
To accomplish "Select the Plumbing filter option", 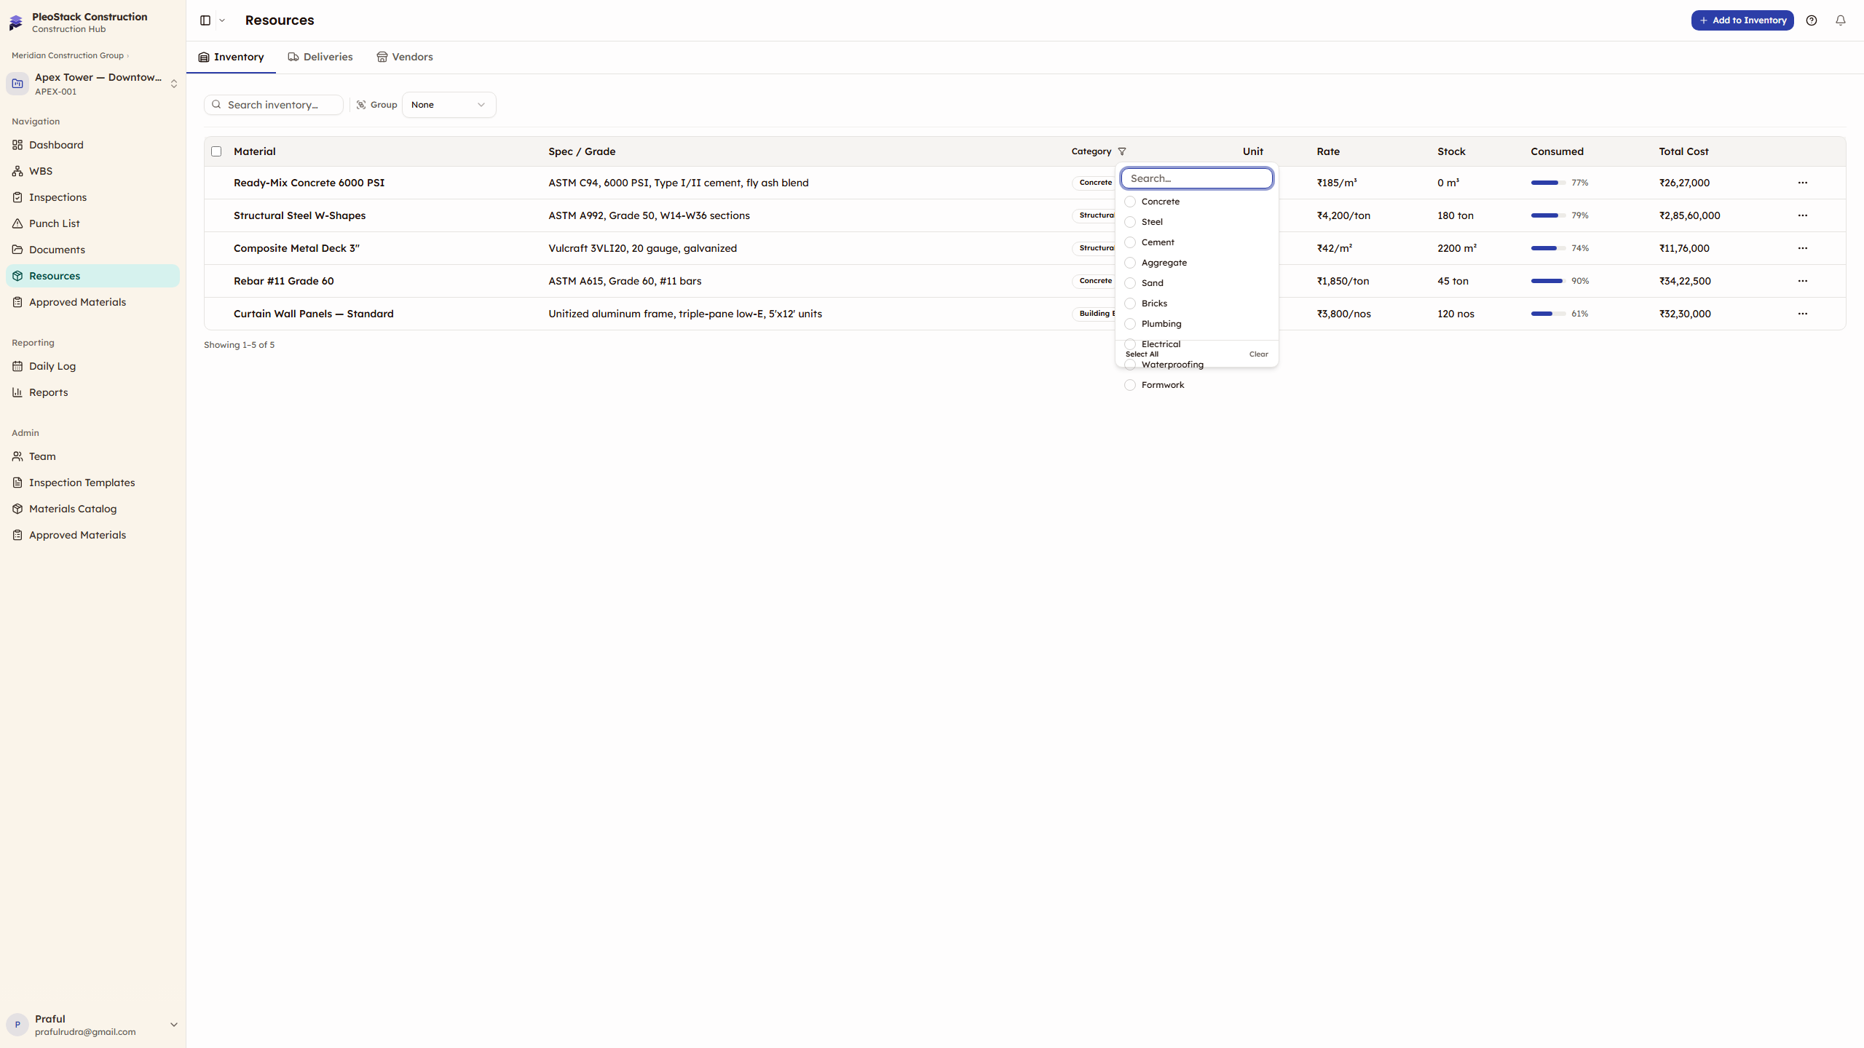I will (x=1197, y=324).
